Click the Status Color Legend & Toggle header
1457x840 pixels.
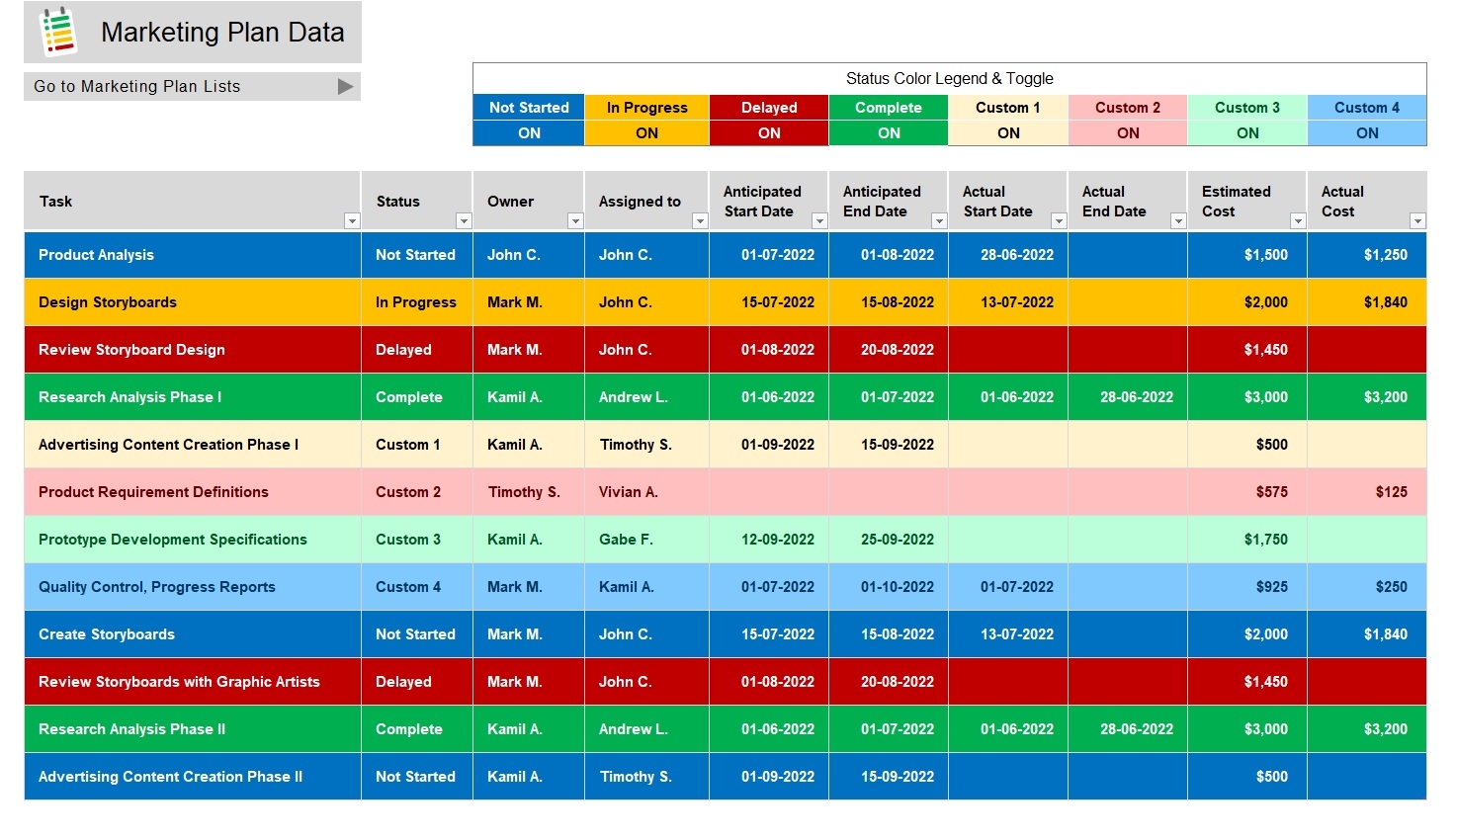tap(949, 78)
